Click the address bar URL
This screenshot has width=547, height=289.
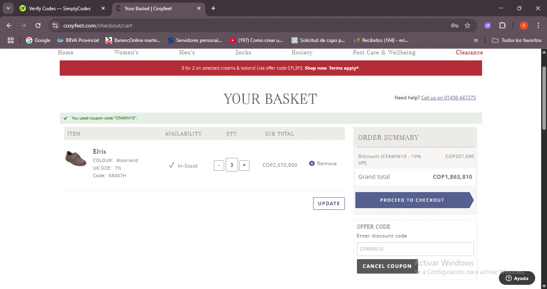pos(98,25)
